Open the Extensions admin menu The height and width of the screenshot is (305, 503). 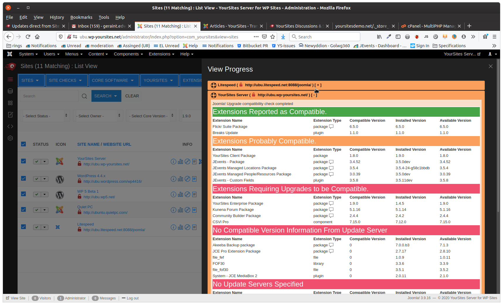(x=162, y=54)
